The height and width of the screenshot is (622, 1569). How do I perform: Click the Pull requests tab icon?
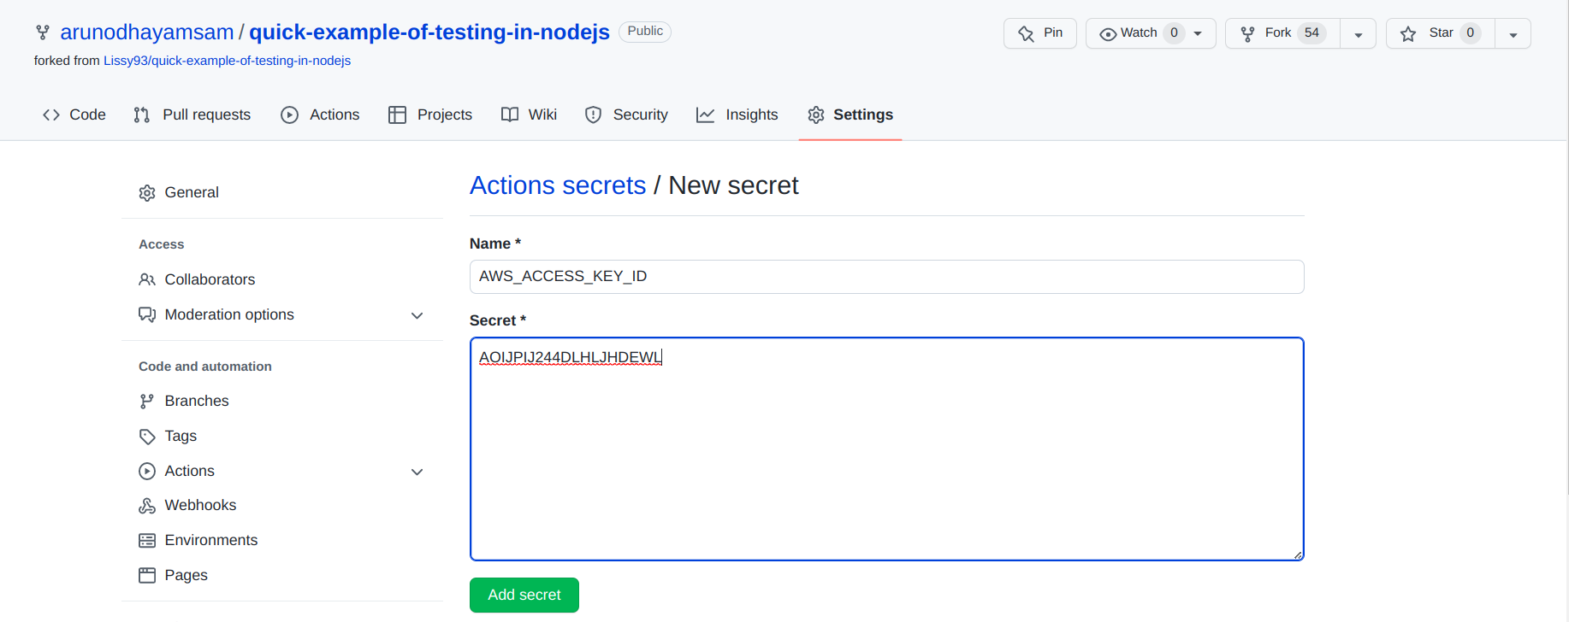[x=142, y=114]
